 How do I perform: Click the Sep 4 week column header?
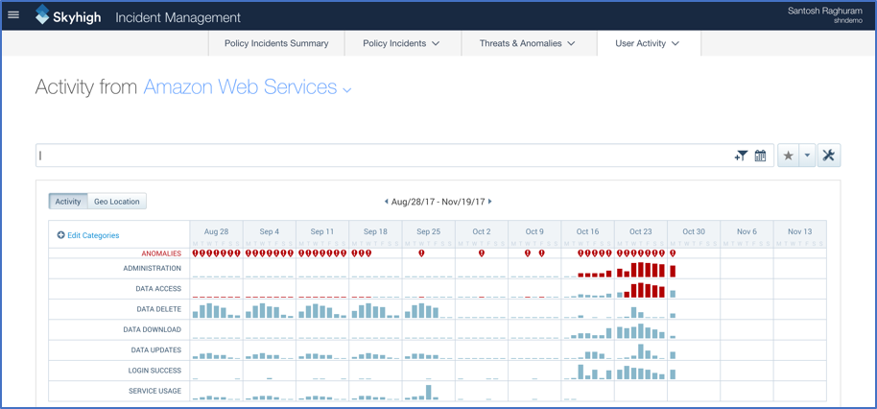click(x=270, y=231)
